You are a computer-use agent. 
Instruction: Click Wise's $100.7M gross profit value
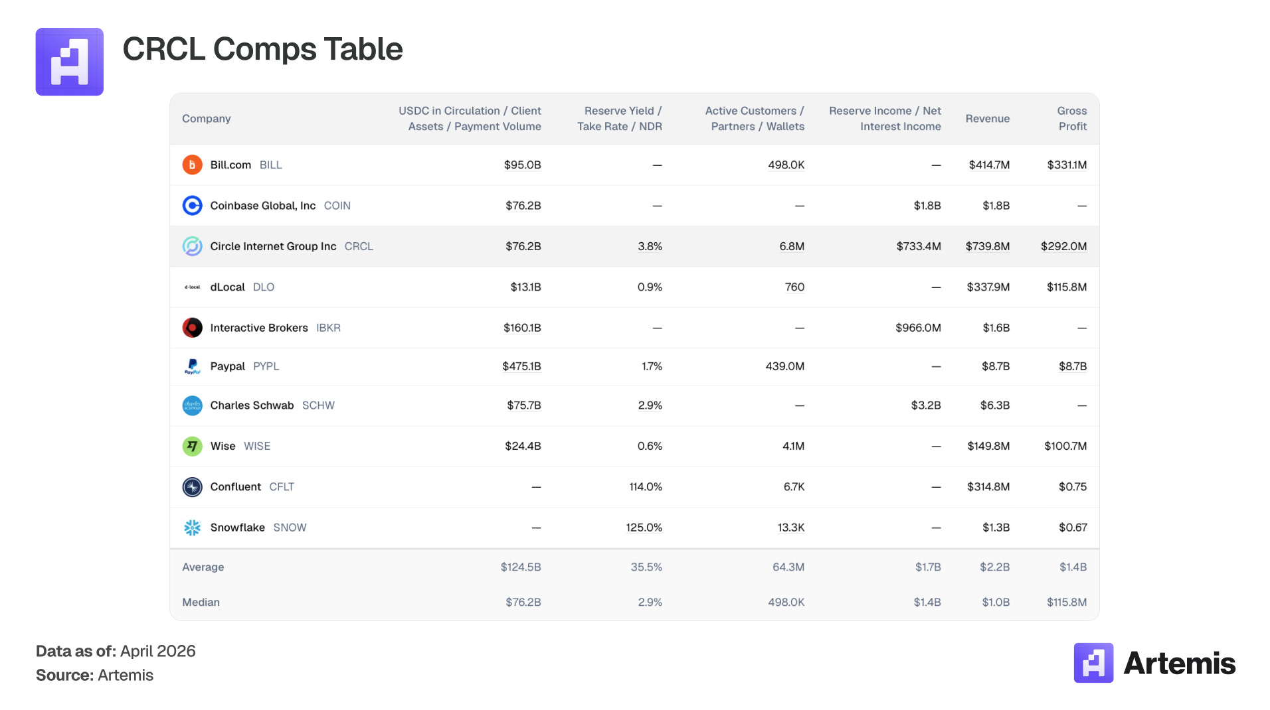coord(1065,446)
